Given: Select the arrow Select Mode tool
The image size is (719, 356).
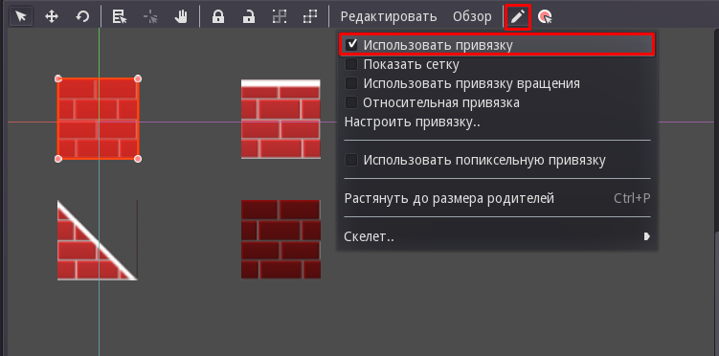Looking at the screenshot, I should pos(21,17).
